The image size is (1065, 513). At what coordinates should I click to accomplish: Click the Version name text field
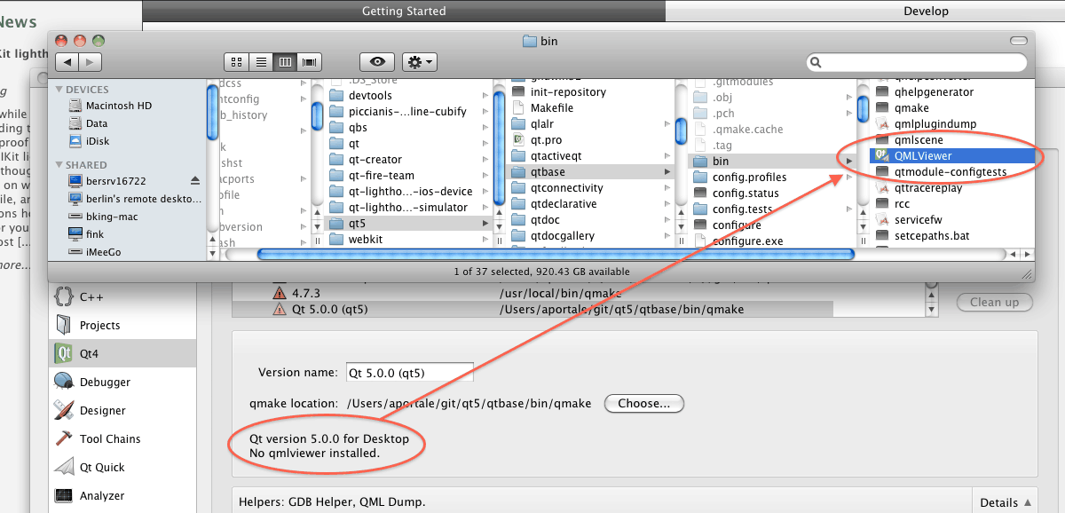tap(409, 373)
